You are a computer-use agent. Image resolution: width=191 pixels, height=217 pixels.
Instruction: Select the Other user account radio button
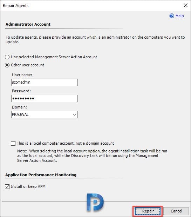[x=7, y=65]
